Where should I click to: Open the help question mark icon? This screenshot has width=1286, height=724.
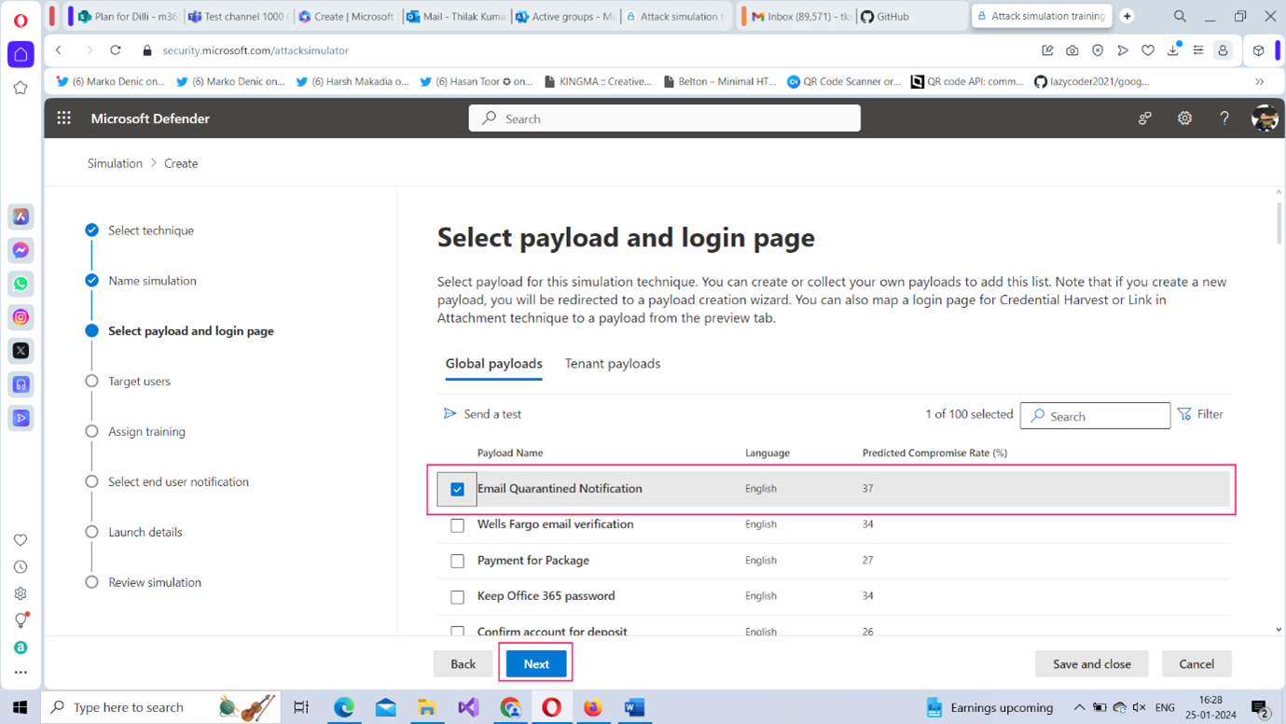[x=1224, y=118]
